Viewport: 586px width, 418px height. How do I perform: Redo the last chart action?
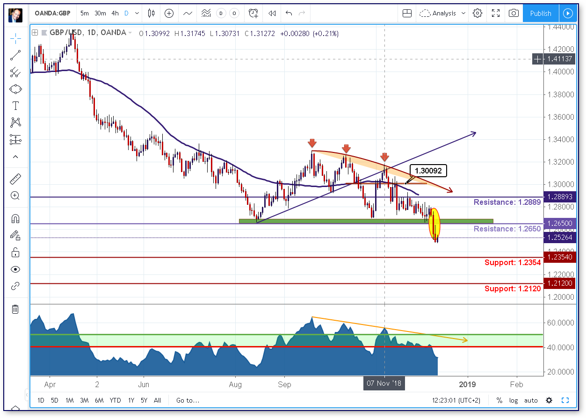click(x=302, y=13)
